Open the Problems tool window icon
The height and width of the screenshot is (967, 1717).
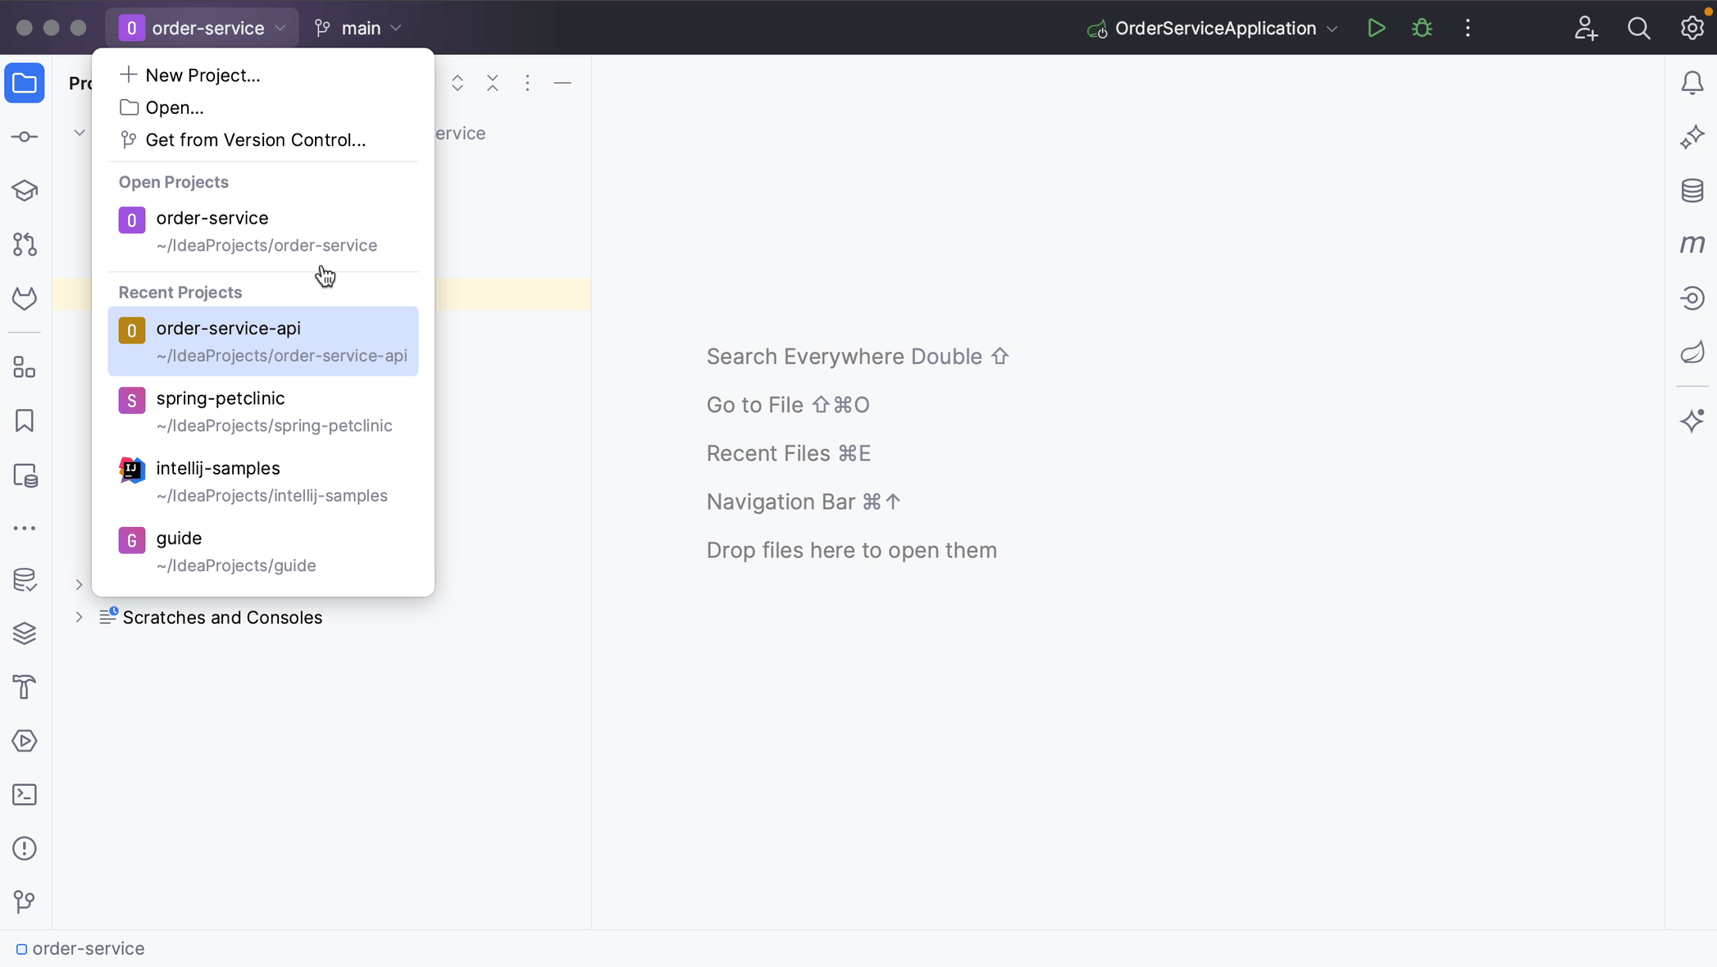coord(25,848)
